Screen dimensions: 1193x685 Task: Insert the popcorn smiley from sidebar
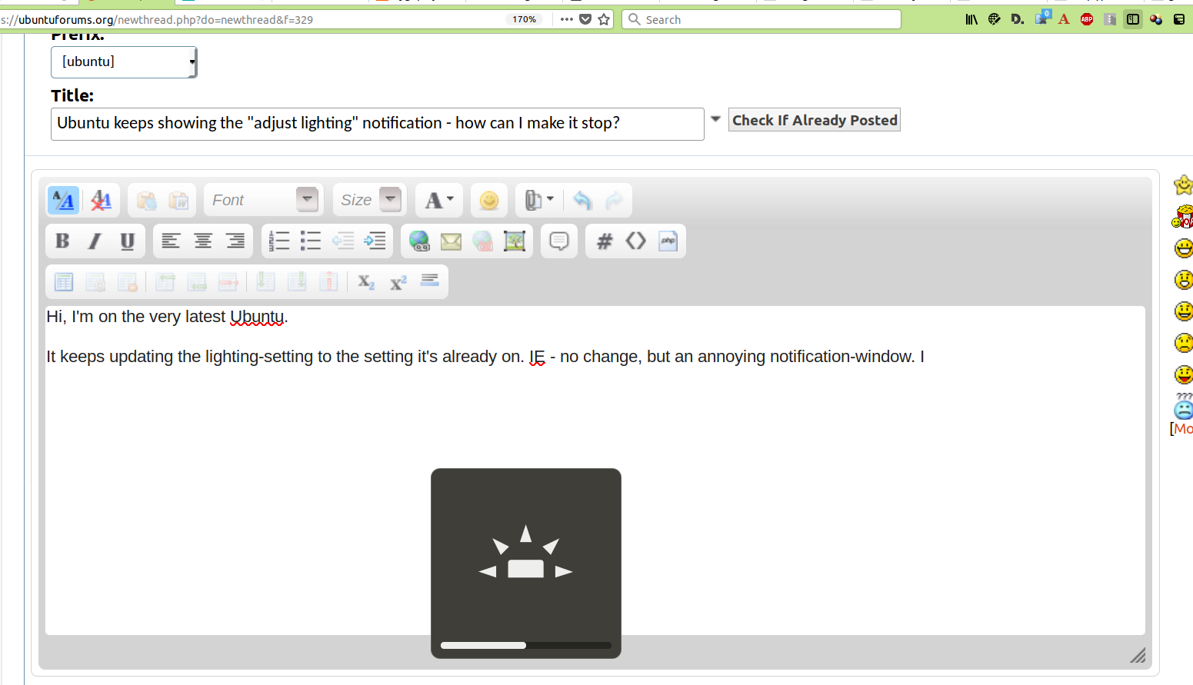(1183, 217)
